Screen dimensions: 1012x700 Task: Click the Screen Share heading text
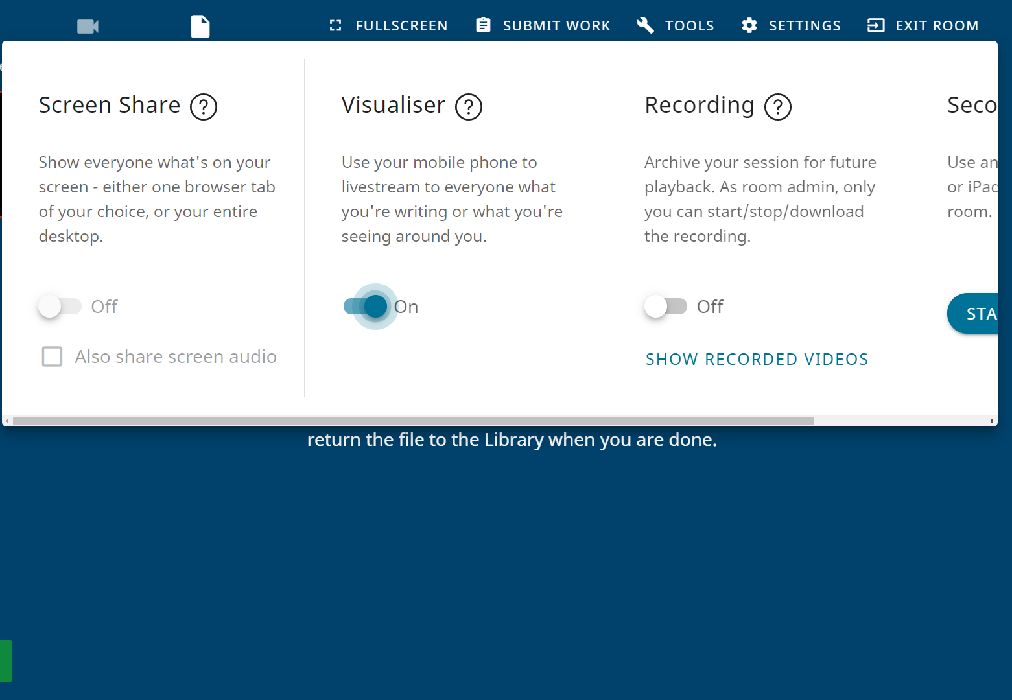[110, 105]
